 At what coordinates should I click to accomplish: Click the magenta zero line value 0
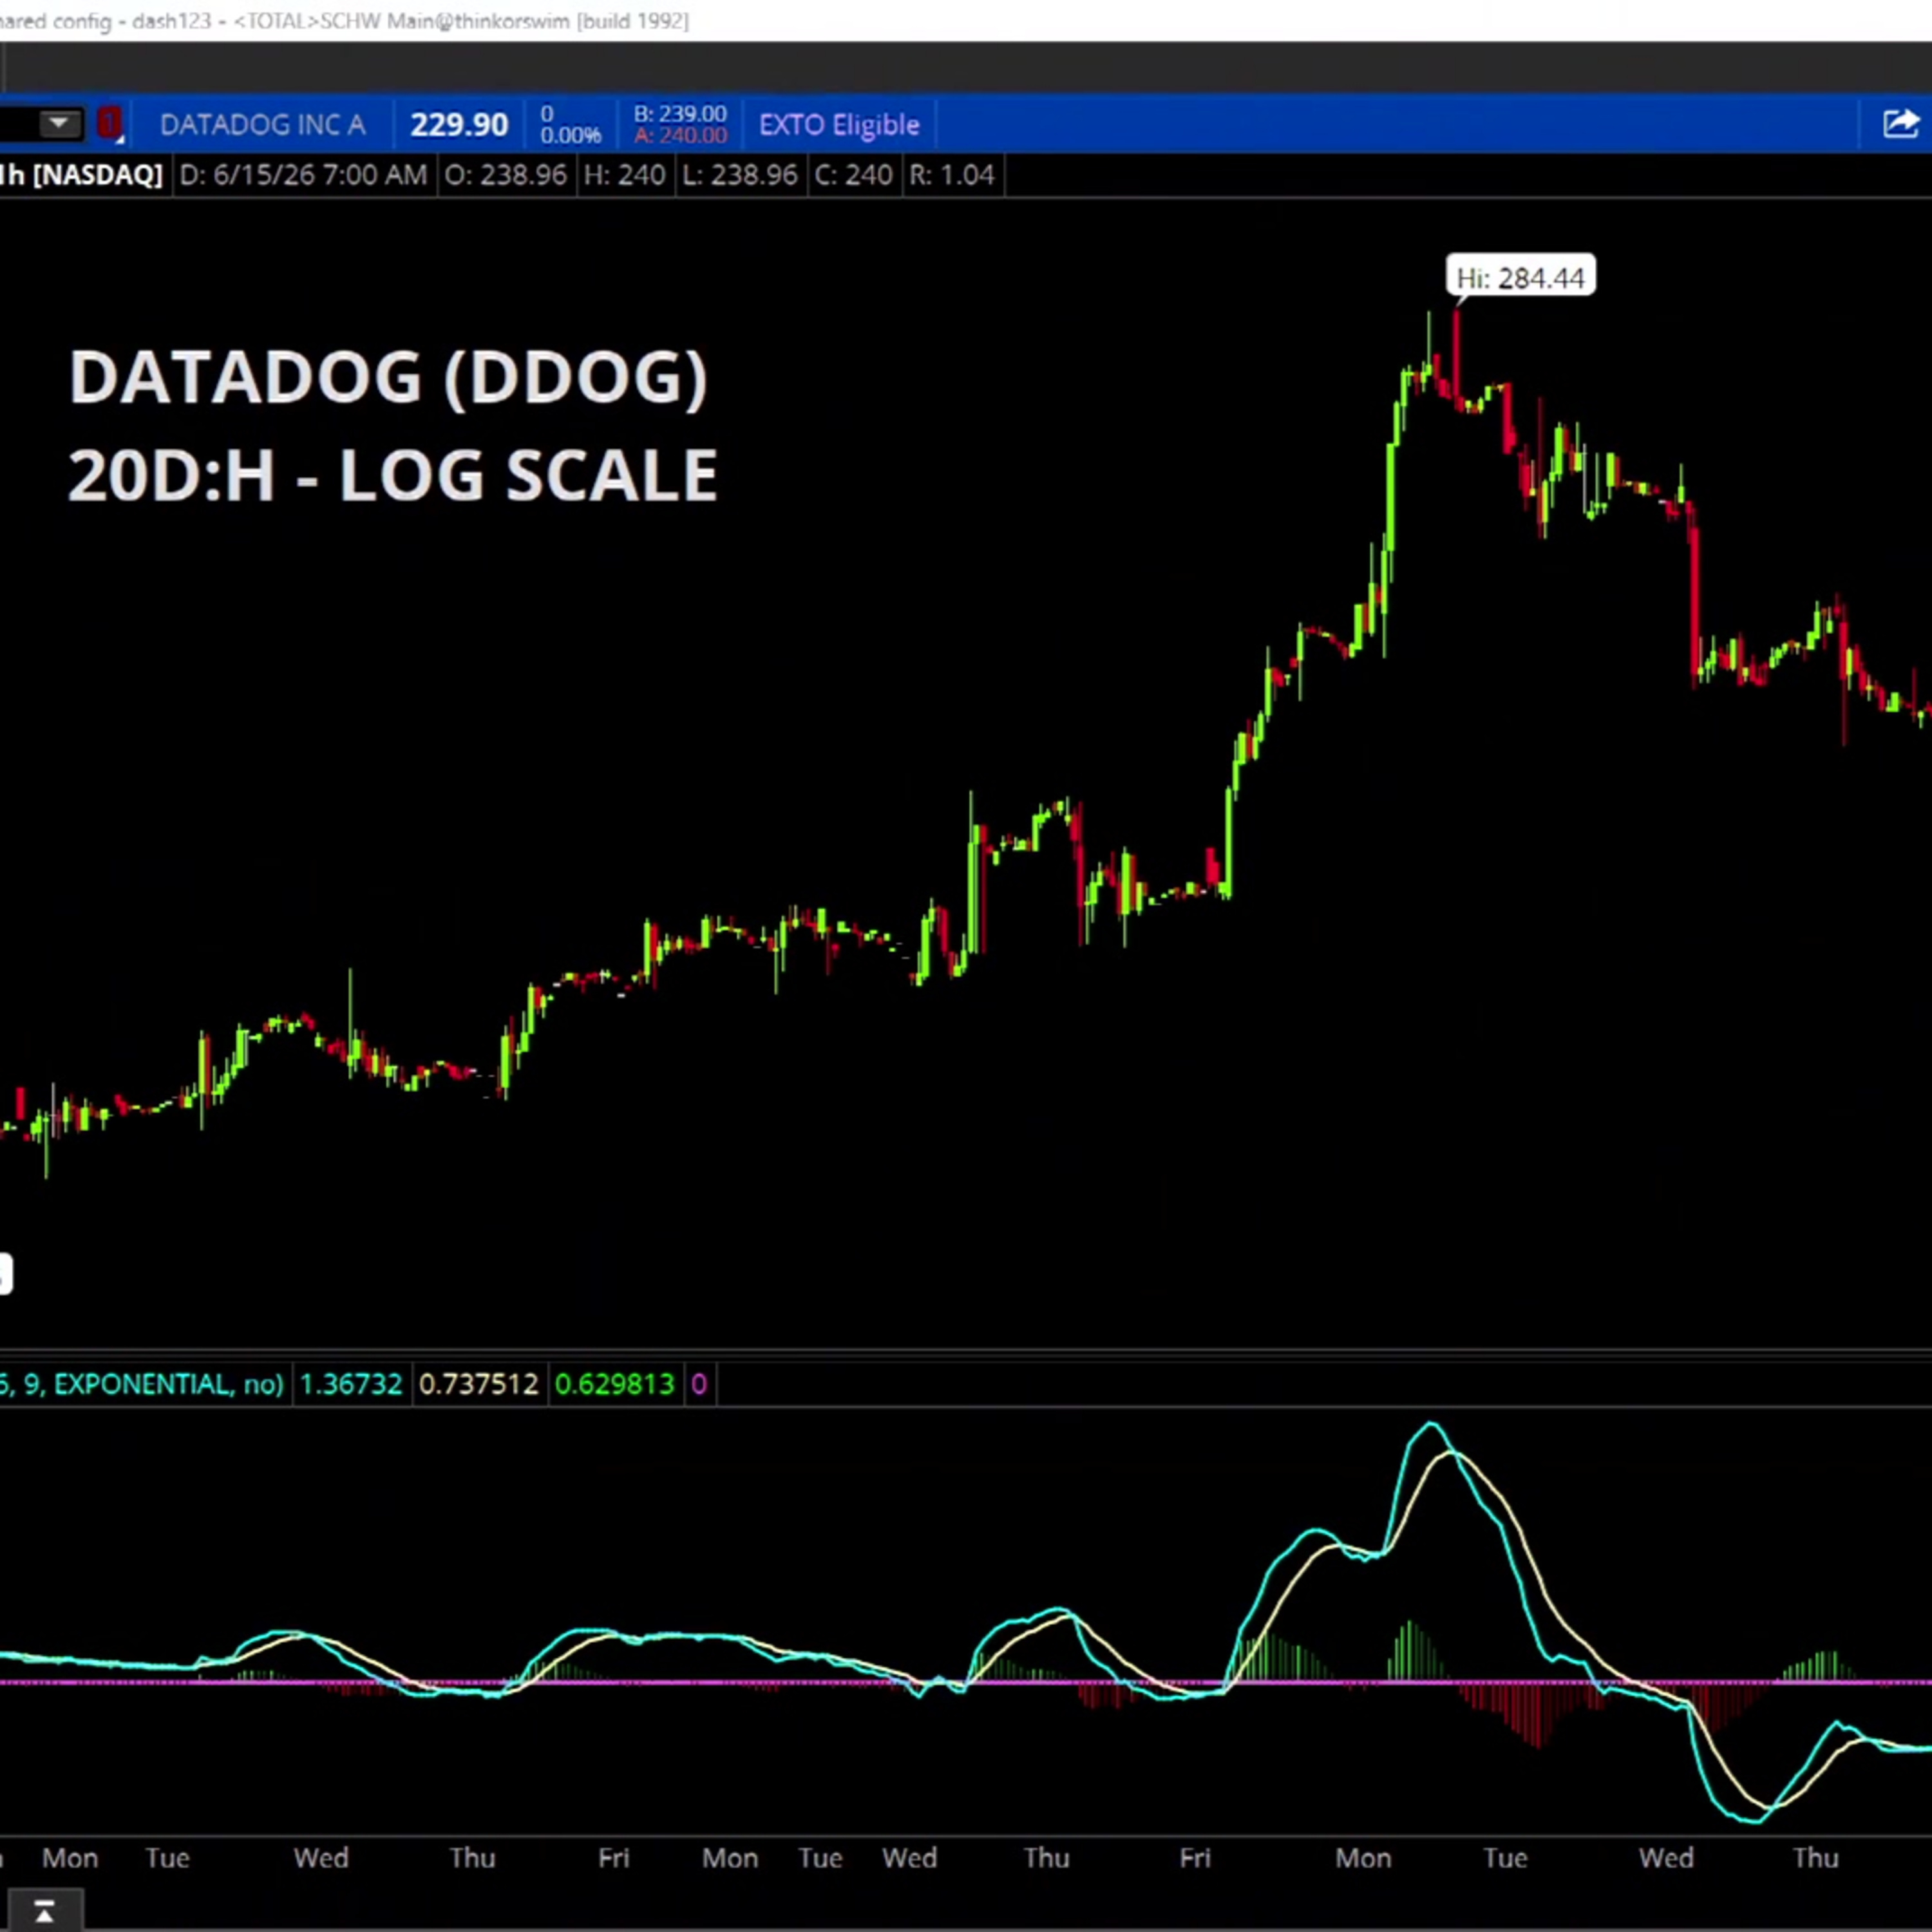699,1384
